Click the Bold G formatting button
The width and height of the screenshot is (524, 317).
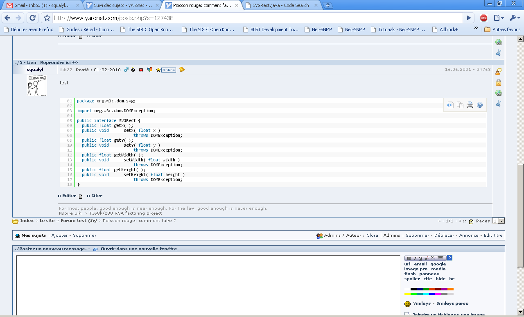(x=409, y=258)
